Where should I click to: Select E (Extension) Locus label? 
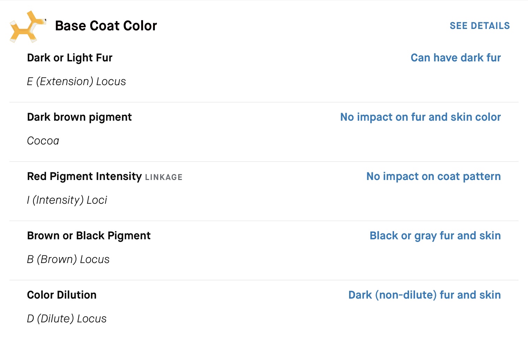(x=76, y=81)
